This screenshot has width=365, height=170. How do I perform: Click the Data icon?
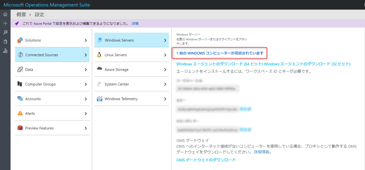pyautogui.click(x=20, y=69)
